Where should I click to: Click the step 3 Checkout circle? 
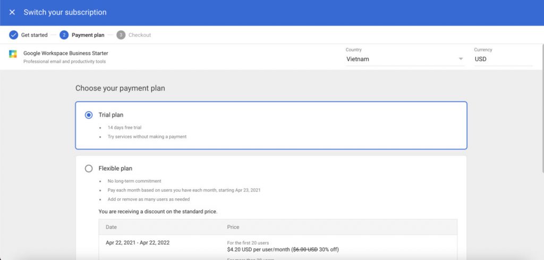[121, 35]
